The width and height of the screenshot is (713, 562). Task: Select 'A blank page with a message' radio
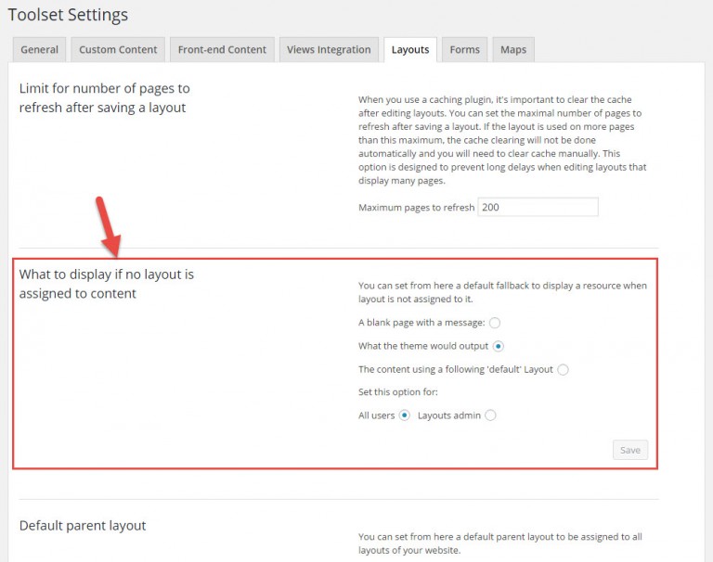tap(495, 323)
